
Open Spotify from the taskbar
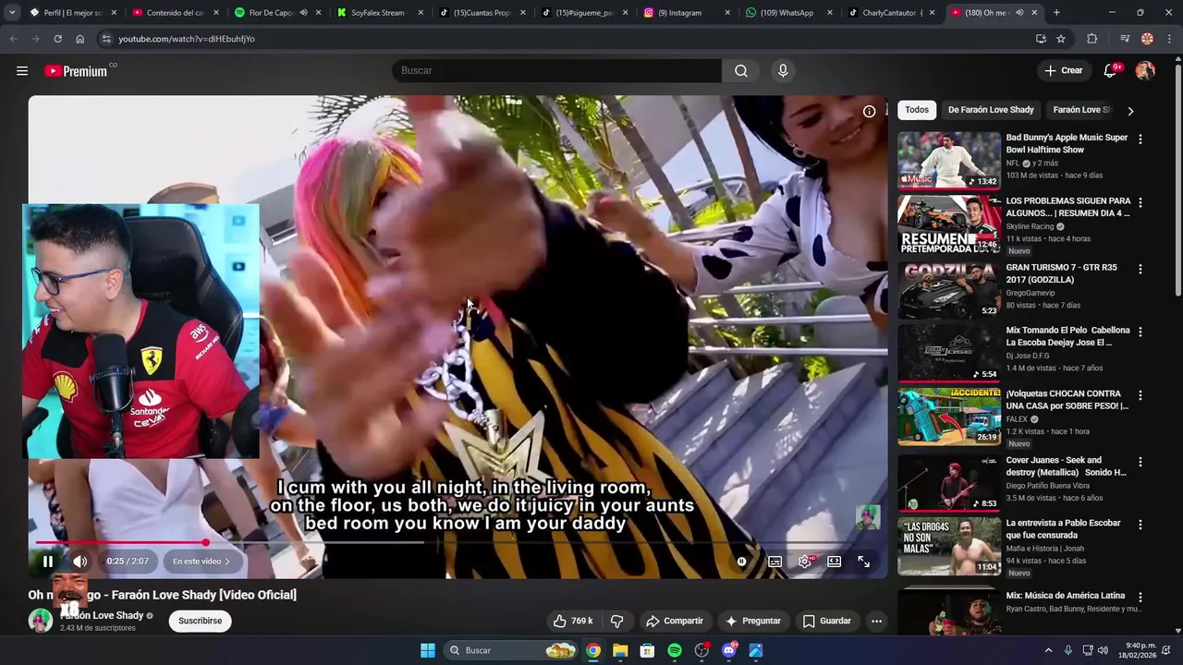click(675, 650)
